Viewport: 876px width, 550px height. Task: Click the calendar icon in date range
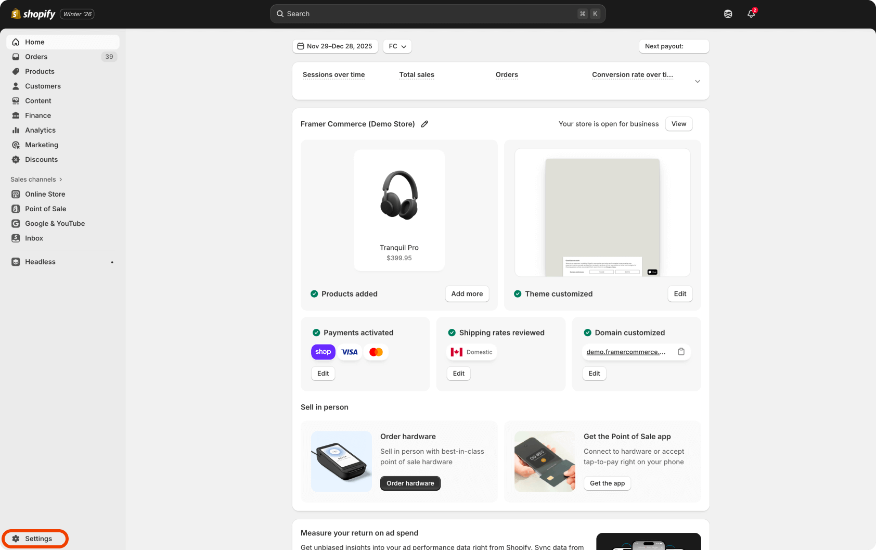pos(301,46)
